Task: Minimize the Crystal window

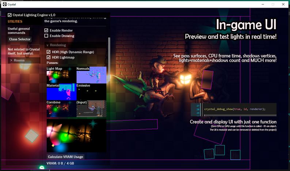Action: pyautogui.click(x=263, y=4)
